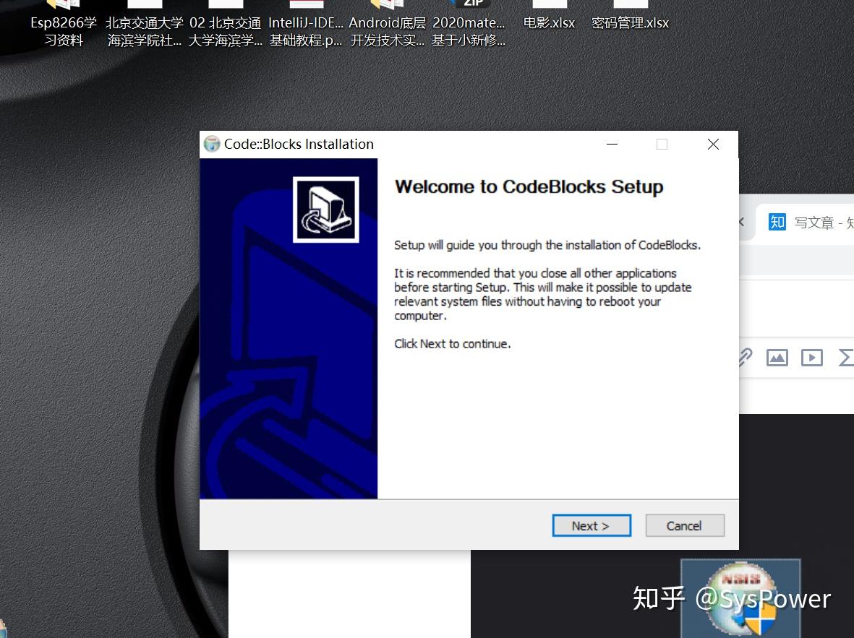854x638 pixels.
Task: Click the formula sigma icon in Zhihu editor
Action: coord(846,358)
